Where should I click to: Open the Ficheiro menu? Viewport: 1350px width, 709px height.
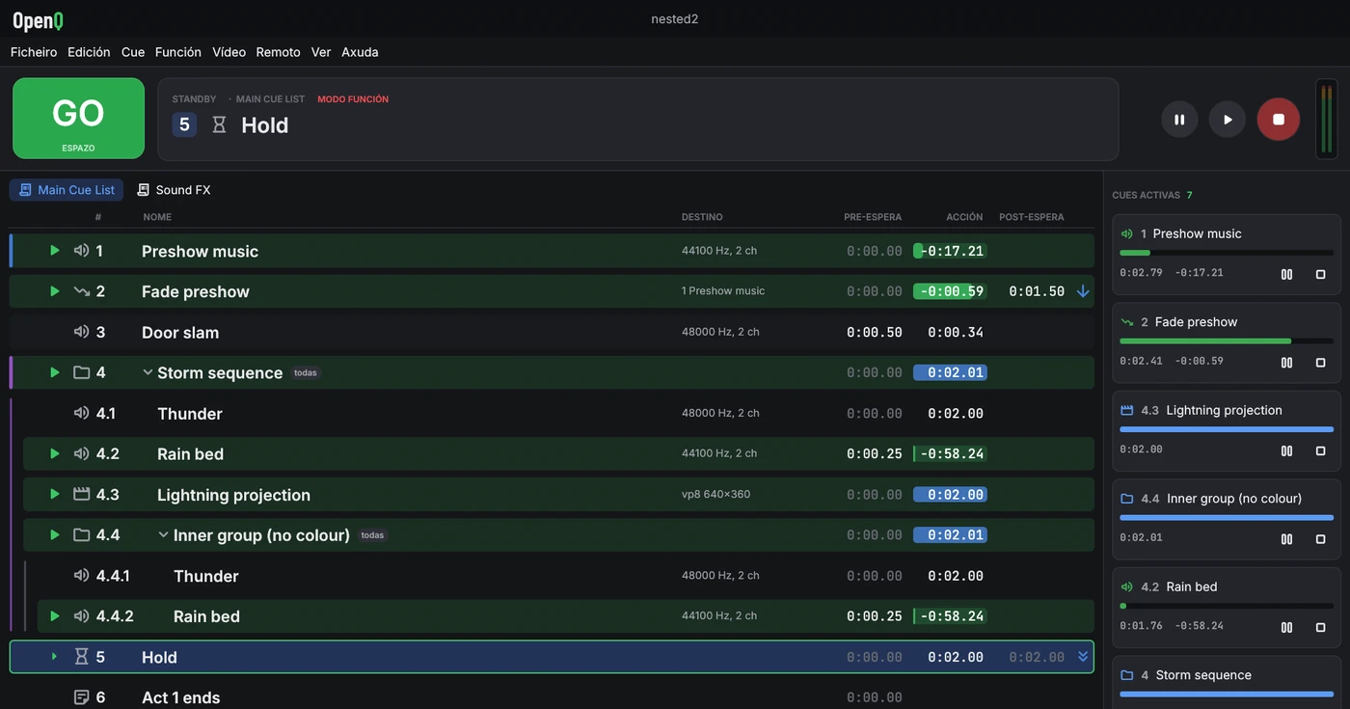point(34,52)
